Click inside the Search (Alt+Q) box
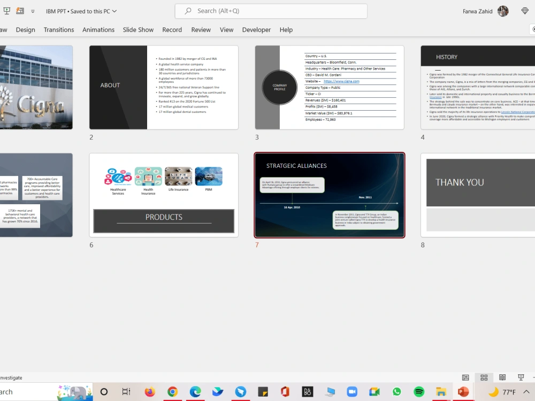The image size is (535, 401). pyautogui.click(x=271, y=11)
